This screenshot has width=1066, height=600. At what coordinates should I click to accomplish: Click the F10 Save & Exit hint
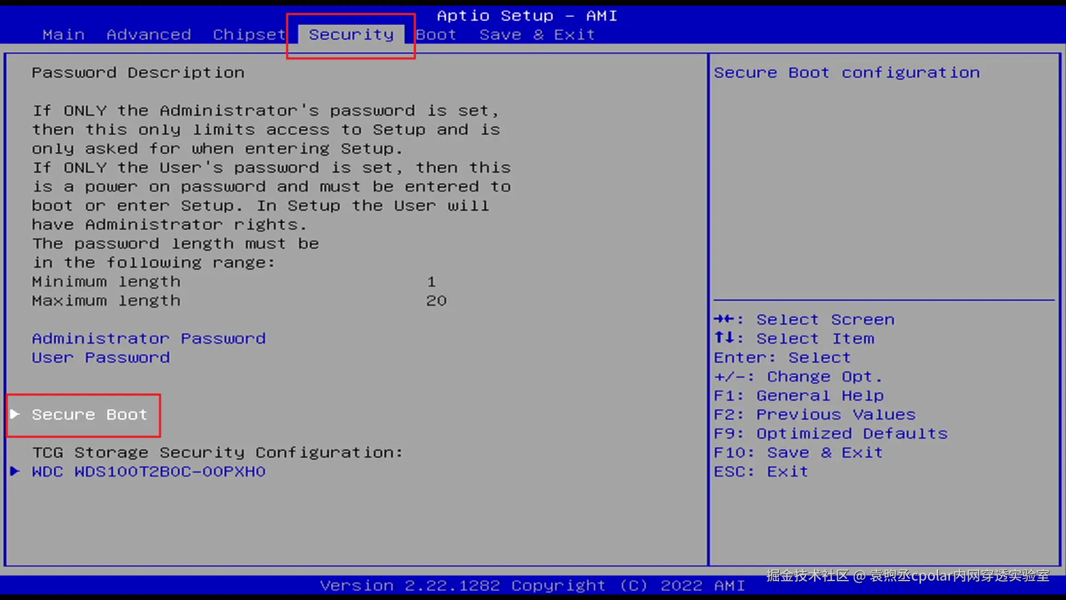point(798,452)
